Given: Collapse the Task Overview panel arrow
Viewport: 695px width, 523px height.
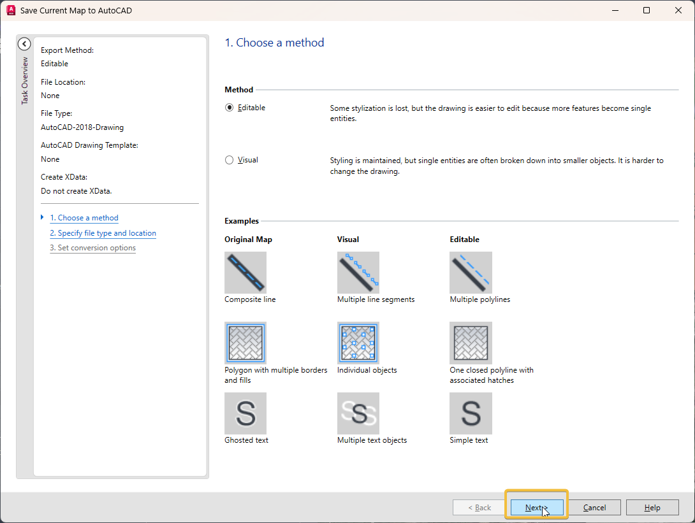Looking at the screenshot, I should tap(24, 44).
